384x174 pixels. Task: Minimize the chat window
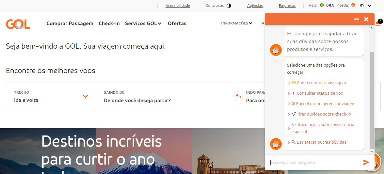[x=356, y=19]
